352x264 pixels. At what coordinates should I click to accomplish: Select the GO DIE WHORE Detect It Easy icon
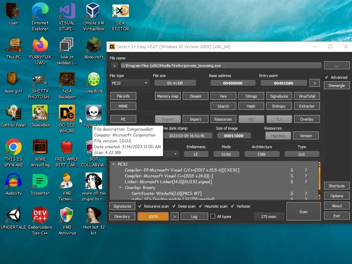click(x=67, y=119)
